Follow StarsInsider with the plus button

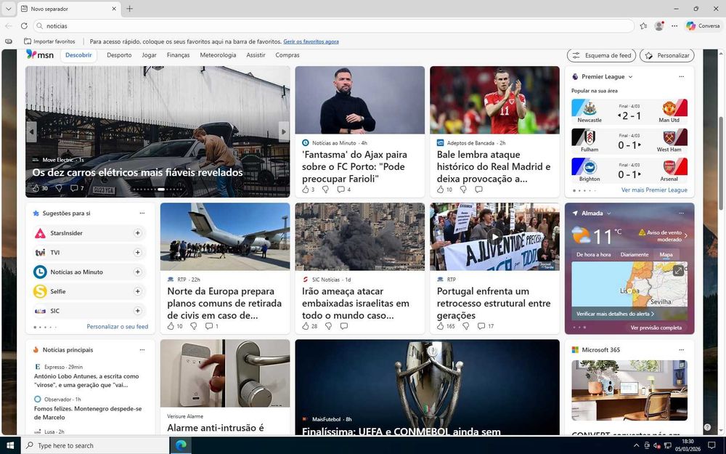point(137,233)
